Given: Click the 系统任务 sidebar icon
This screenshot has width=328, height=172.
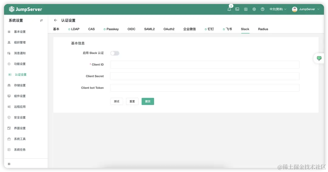Looking at the screenshot, I should (9, 149).
